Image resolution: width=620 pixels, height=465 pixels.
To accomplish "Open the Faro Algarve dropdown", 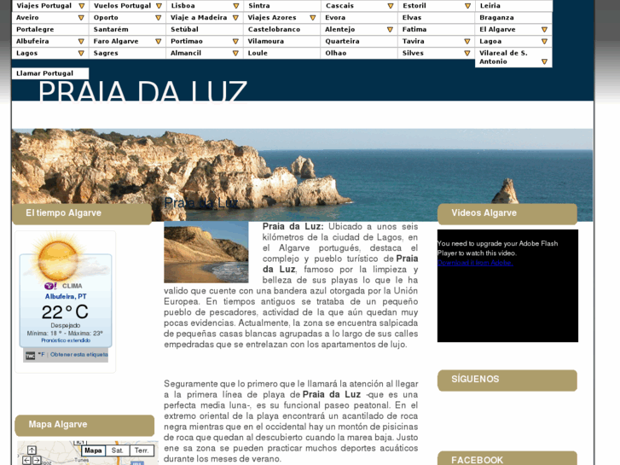I will point(158,41).
